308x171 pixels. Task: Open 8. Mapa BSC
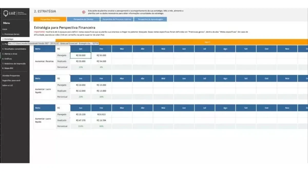click(8, 68)
